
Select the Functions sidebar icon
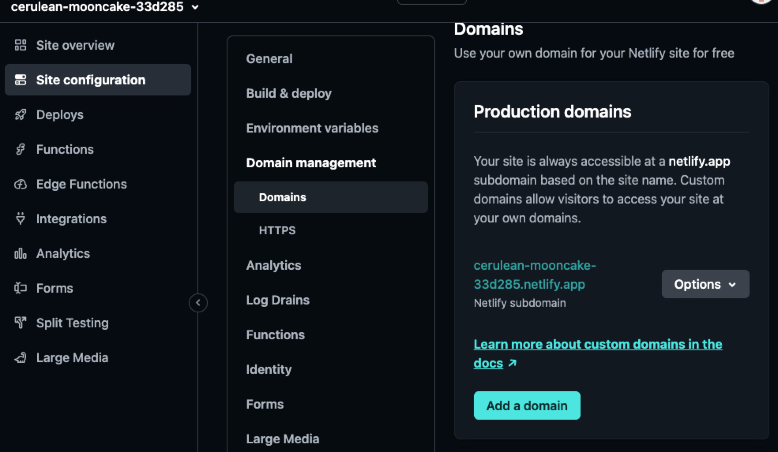click(21, 149)
